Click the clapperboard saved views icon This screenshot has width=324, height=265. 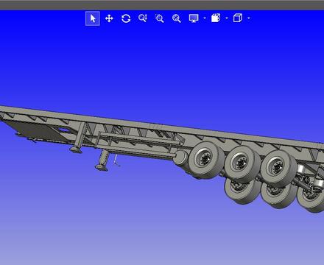click(216, 18)
